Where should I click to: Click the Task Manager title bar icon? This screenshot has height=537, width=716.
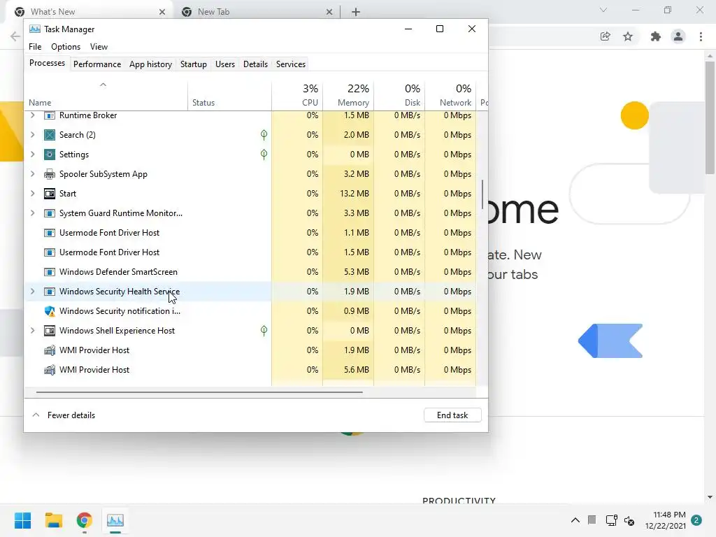[35, 29]
